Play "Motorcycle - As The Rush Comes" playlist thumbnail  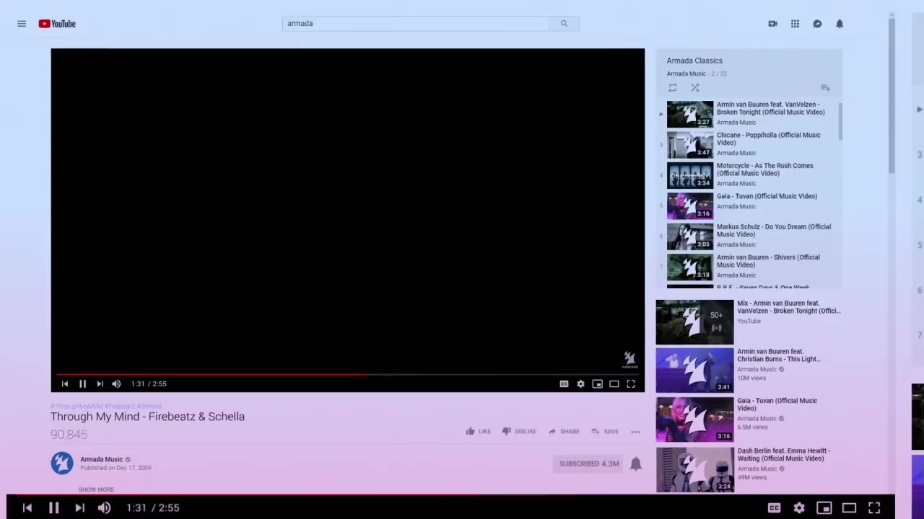(689, 175)
